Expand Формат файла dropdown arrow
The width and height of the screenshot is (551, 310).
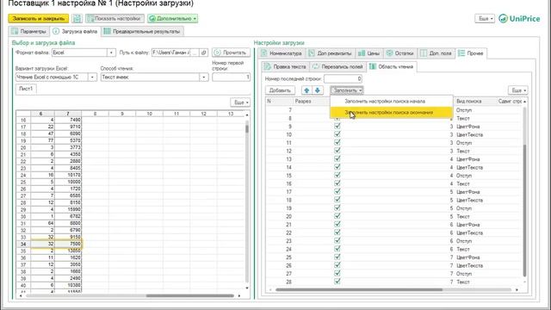pyautogui.click(x=111, y=53)
